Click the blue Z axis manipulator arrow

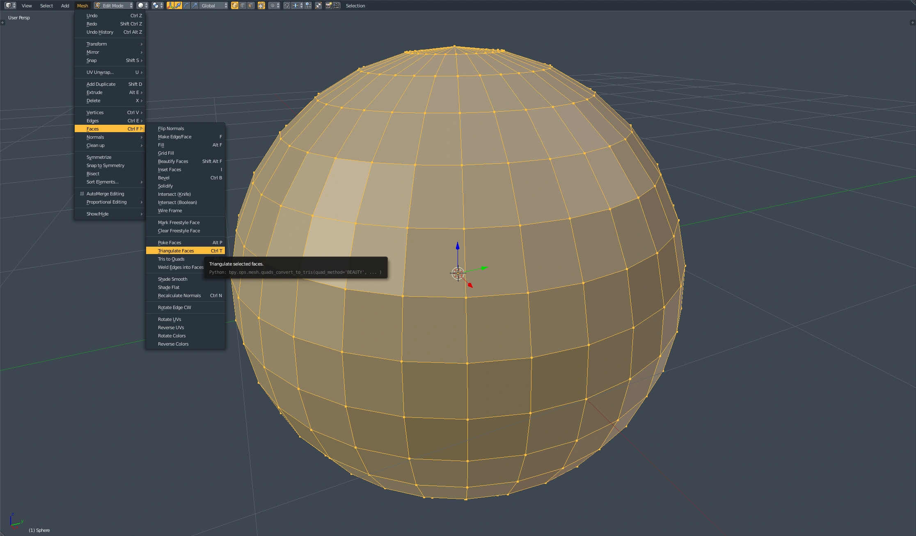(x=458, y=246)
